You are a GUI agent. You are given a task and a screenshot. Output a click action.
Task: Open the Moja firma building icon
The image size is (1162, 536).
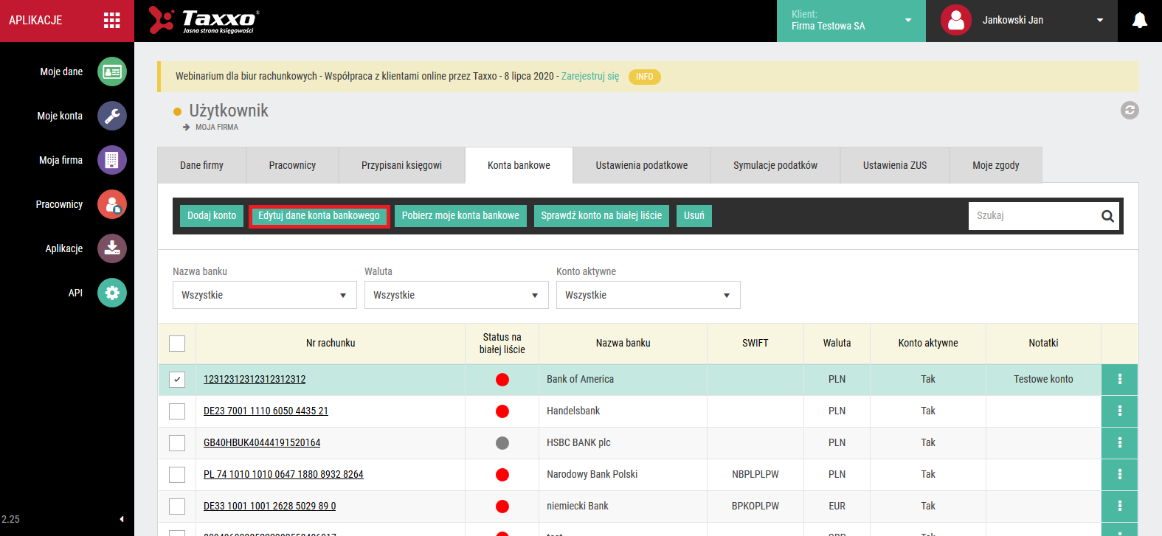coord(112,160)
